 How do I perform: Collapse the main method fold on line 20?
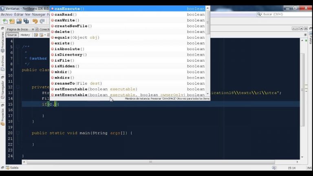[x=18, y=133]
